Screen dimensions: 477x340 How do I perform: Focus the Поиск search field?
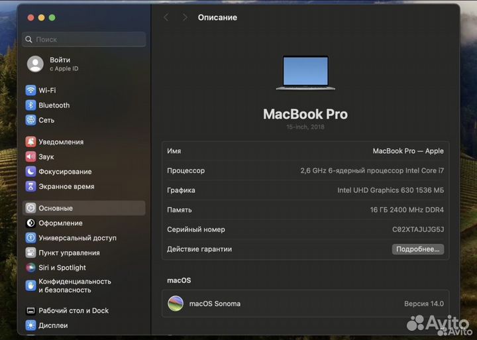(x=84, y=39)
